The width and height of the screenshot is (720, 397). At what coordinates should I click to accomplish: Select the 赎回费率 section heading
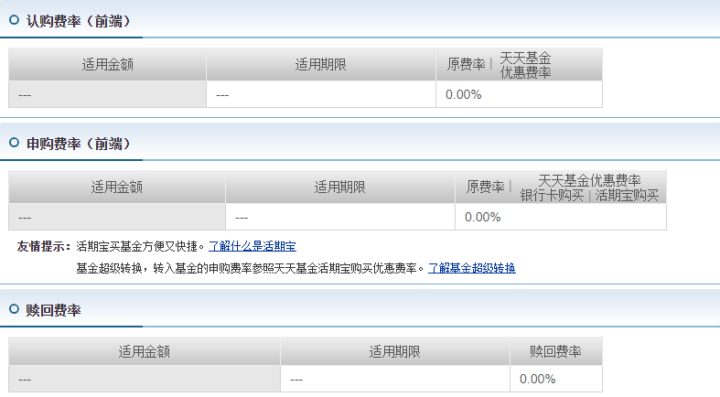(53, 310)
